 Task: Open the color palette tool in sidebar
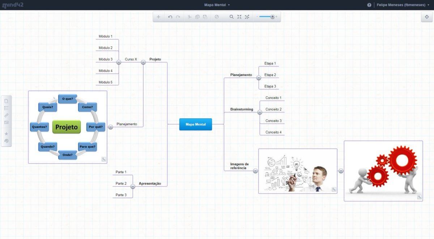click(x=6, y=141)
